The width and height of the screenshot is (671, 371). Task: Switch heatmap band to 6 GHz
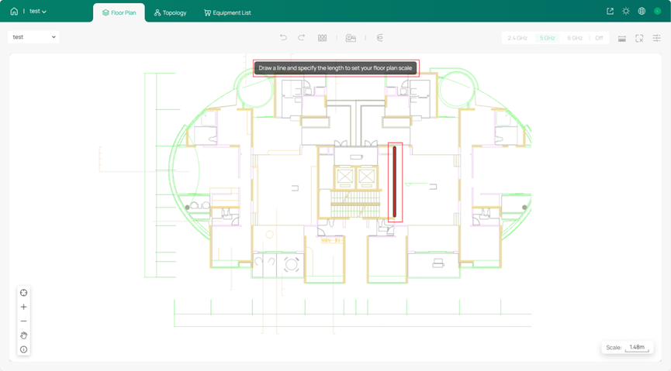click(x=574, y=38)
